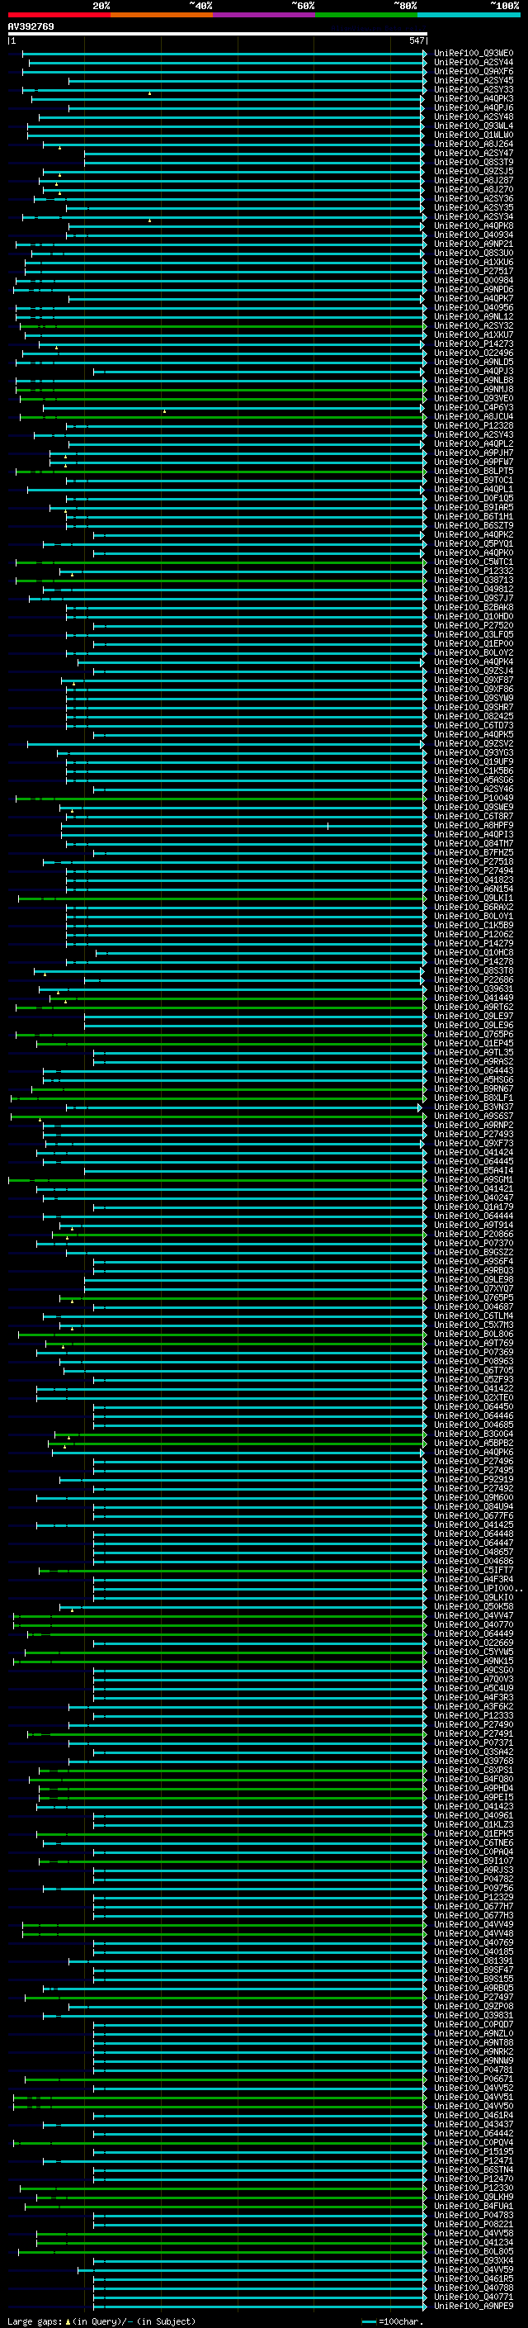Click hit label UniRef100_P15195
Screen dimensions: 528x2328
473,2153
